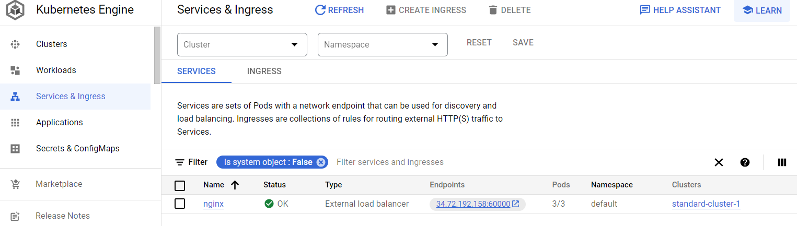
Task: Click the Status column header
Action: tap(274, 185)
